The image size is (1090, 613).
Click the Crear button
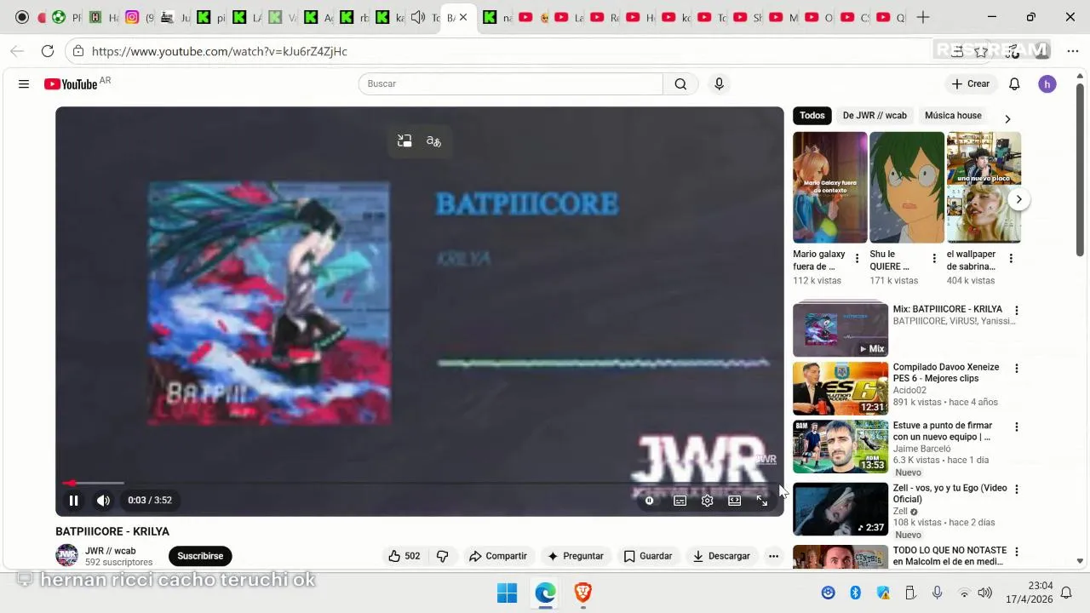971,83
